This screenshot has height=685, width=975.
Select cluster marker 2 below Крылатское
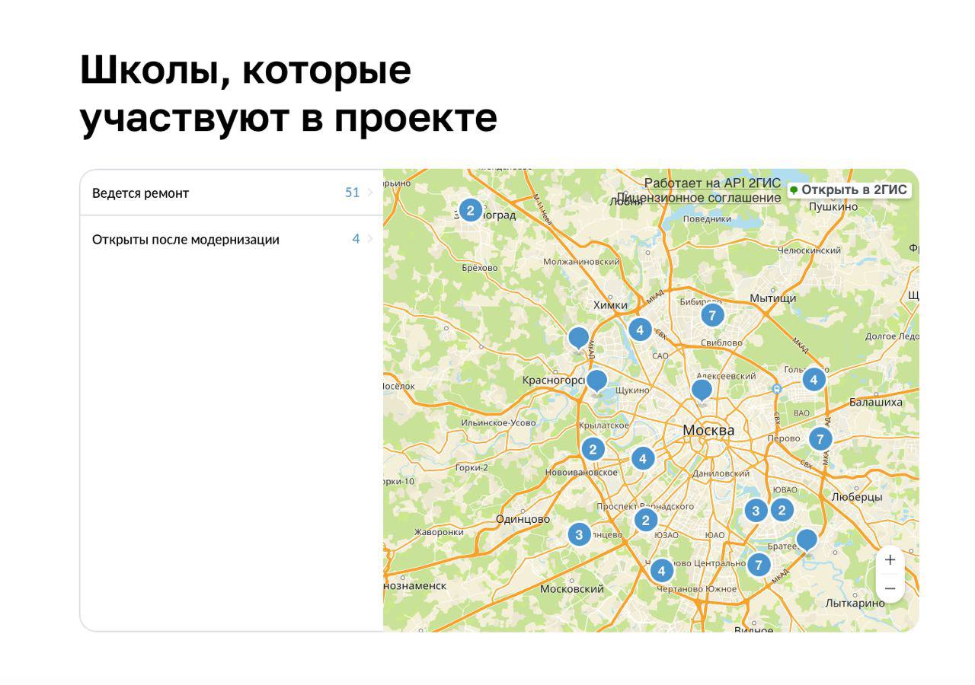pos(593,449)
